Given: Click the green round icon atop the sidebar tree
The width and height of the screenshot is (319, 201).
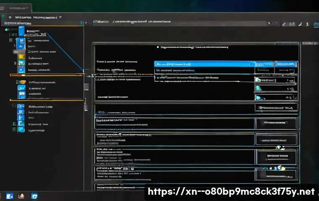Looking at the screenshot, I should click(6, 30).
